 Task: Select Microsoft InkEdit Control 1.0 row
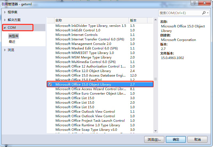(x=100, y=30)
